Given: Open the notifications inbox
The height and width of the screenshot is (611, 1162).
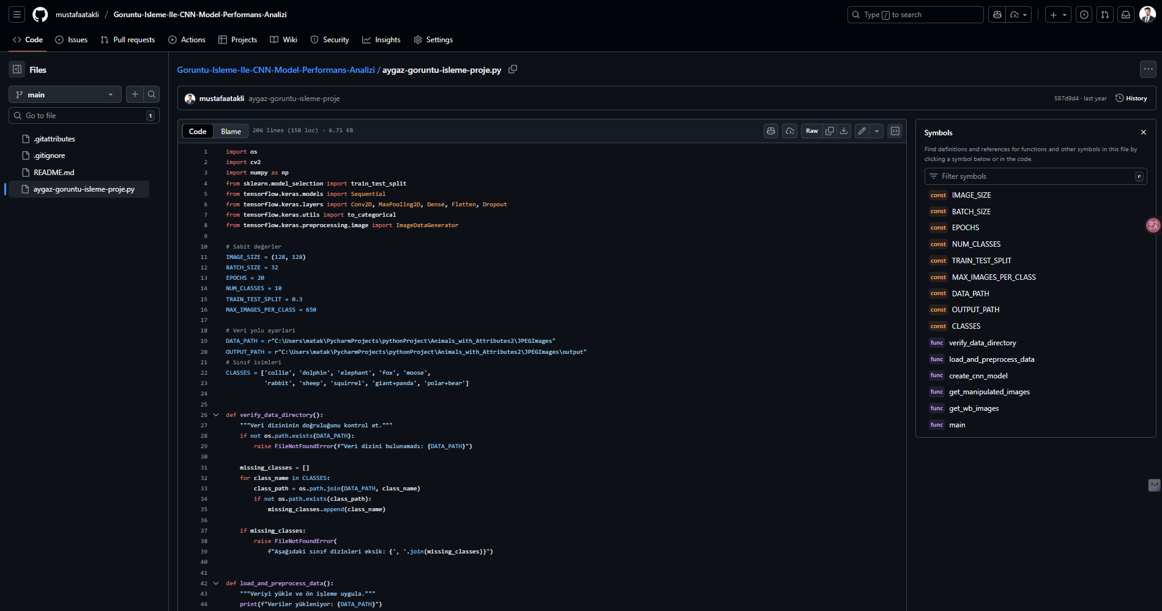Looking at the screenshot, I should 1126,15.
